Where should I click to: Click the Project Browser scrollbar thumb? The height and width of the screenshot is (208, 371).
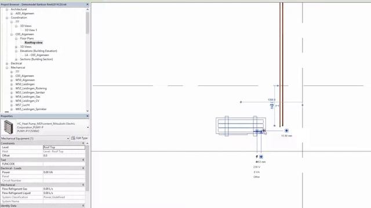(x=88, y=23)
